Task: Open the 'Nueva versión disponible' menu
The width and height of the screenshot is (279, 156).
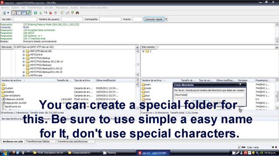Action: (94, 8)
